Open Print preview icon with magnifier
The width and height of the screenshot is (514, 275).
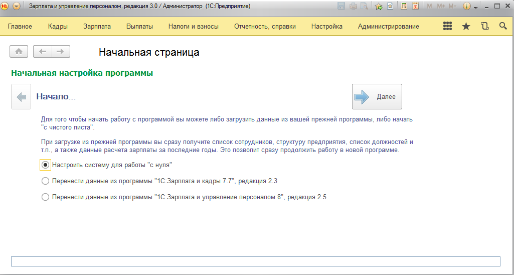pyautogui.click(x=364, y=6)
